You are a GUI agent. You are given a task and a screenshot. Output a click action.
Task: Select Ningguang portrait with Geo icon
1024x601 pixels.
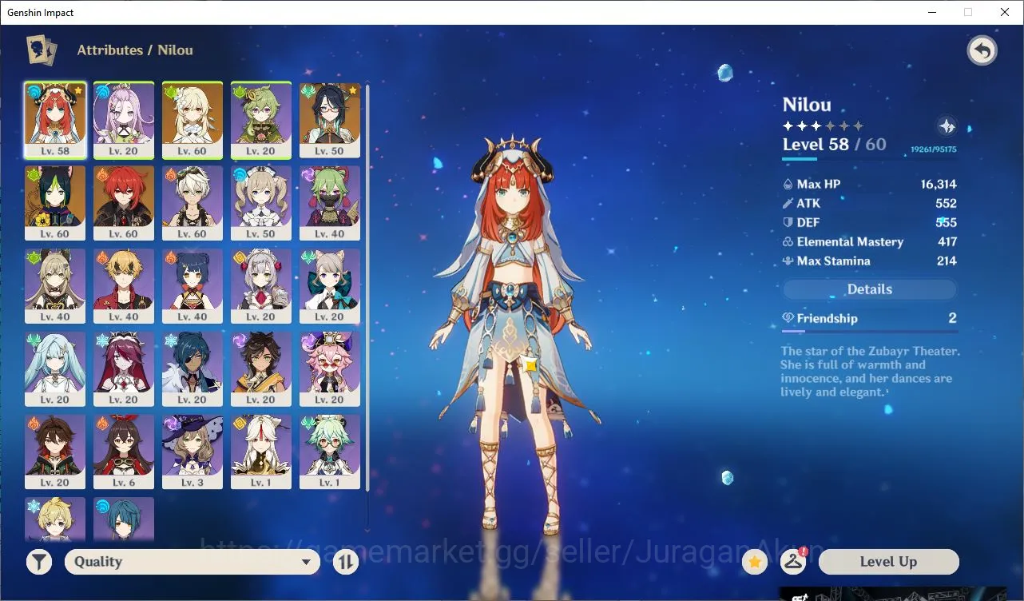pos(261,452)
